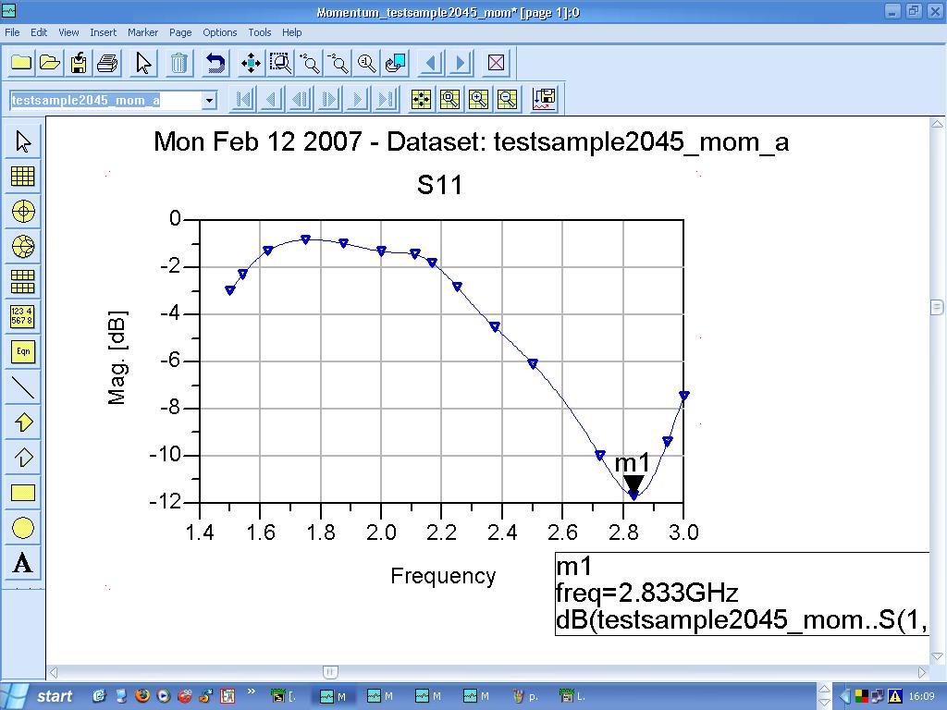Select the yellow rectangle shape tool
The height and width of the screenshot is (710, 947).
click(x=23, y=493)
